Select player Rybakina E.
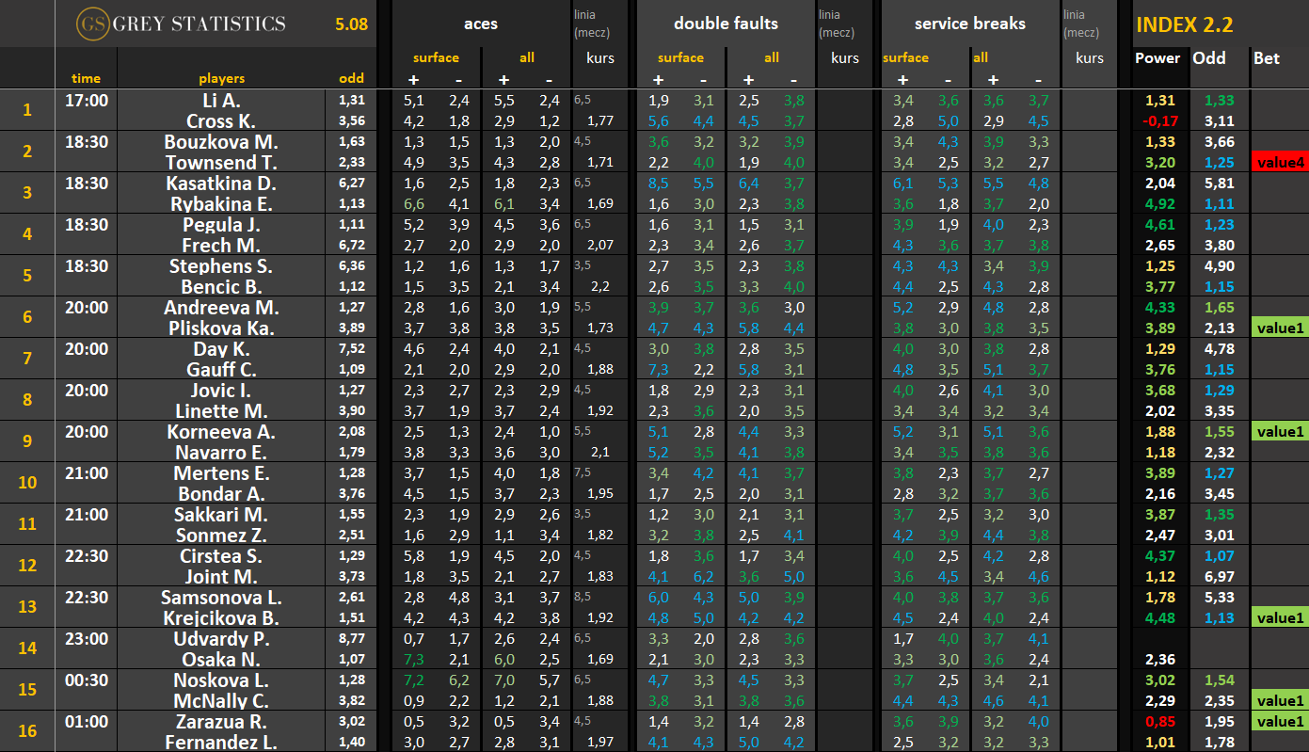The height and width of the screenshot is (752, 1309). click(x=221, y=203)
